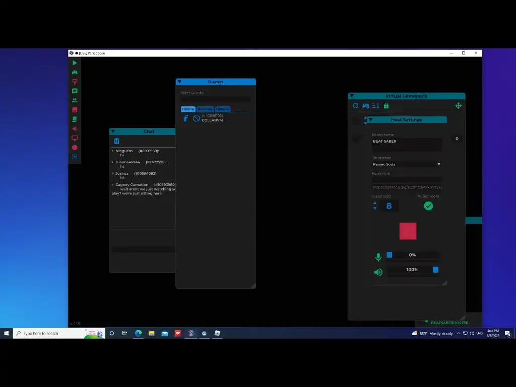The width and height of the screenshot is (516, 387).
Task: Open the gamepads panel from the sidebar
Action: 75,72
